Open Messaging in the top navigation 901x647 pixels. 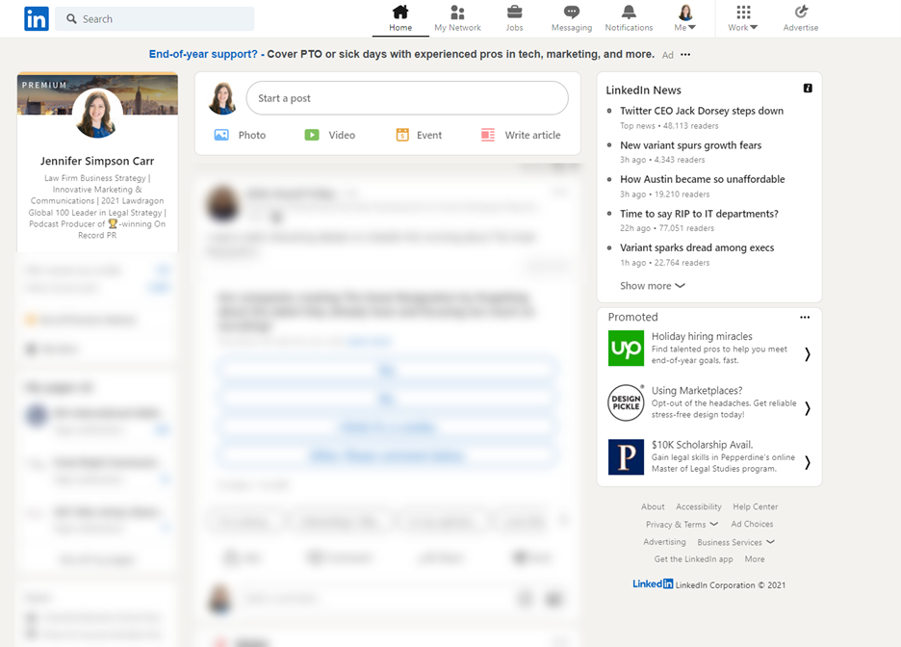tap(571, 18)
